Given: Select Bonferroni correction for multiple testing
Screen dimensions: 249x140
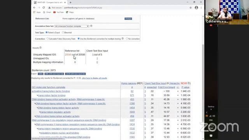Looking at the screenshot, I should (79, 38).
